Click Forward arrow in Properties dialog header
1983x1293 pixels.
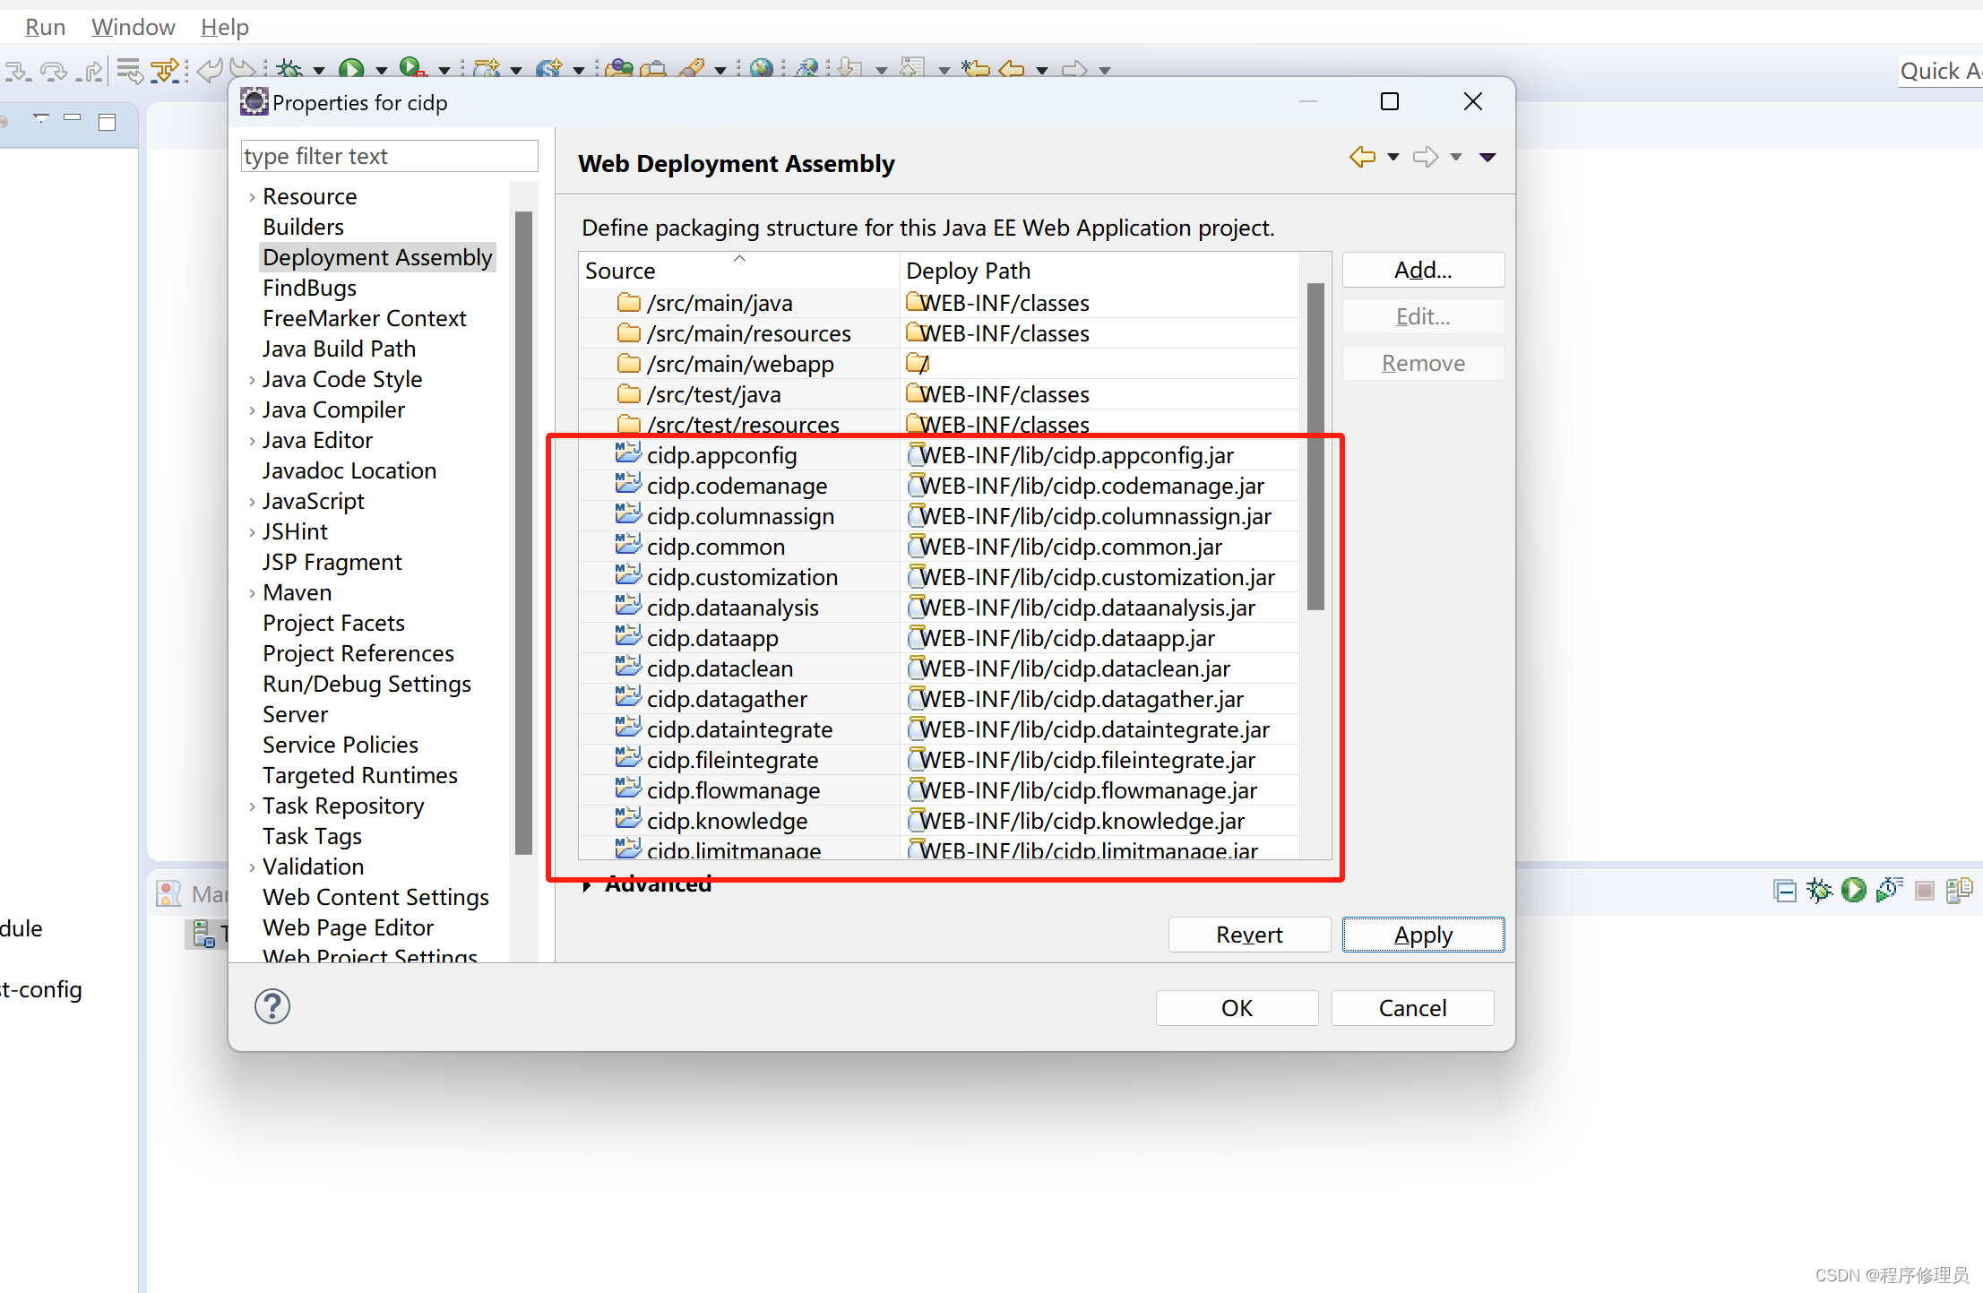(x=1426, y=157)
